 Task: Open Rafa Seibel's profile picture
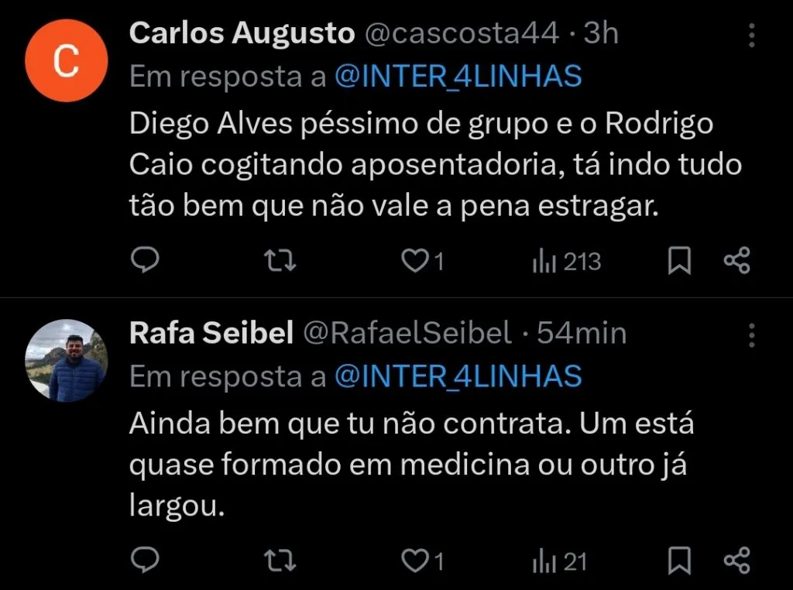67,360
